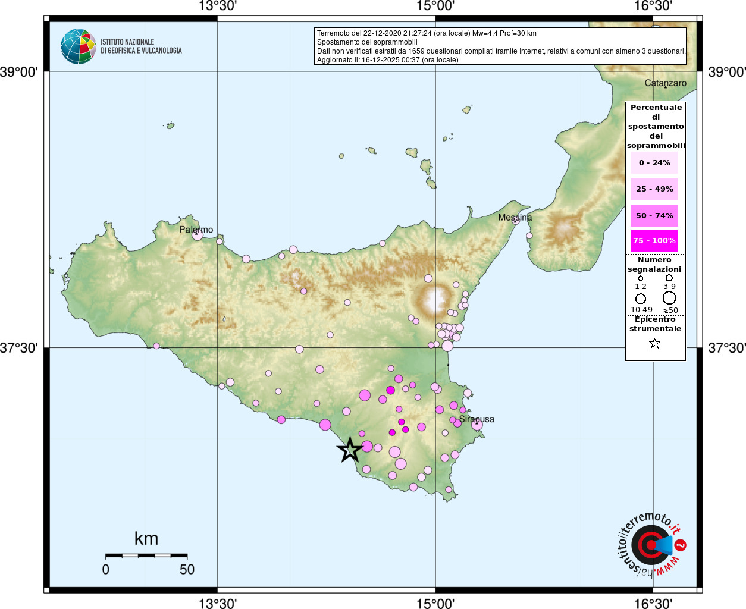Image resolution: width=746 pixels, height=609 pixels.
Task: Select the 0 - 24% color swatch
Action: pos(654,163)
